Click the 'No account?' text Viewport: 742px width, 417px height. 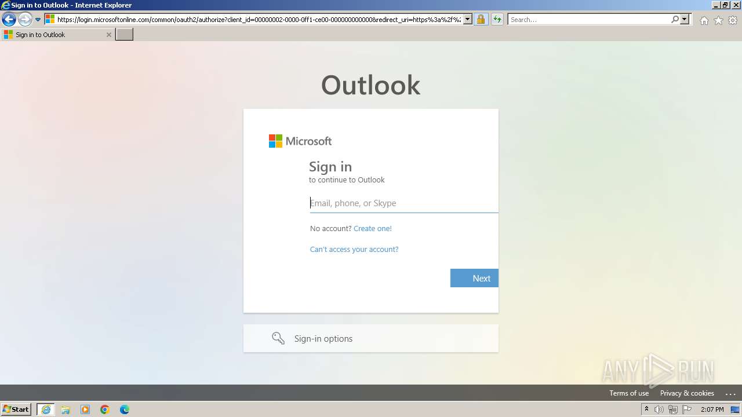click(x=331, y=229)
